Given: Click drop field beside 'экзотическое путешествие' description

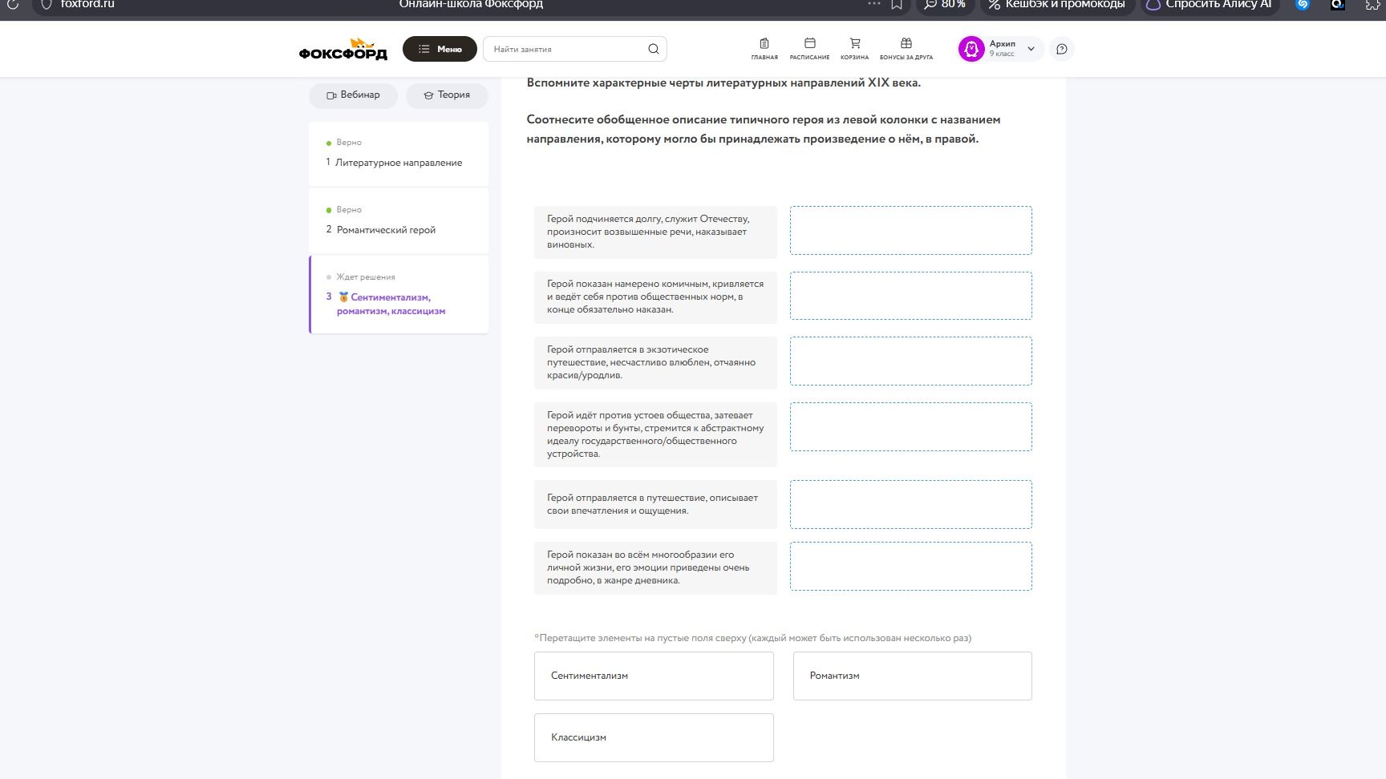Looking at the screenshot, I should click(x=910, y=361).
